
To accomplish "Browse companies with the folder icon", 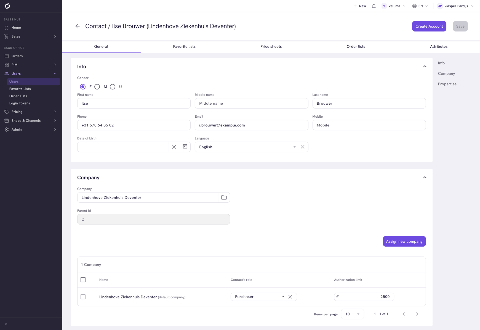I will click(x=224, y=197).
